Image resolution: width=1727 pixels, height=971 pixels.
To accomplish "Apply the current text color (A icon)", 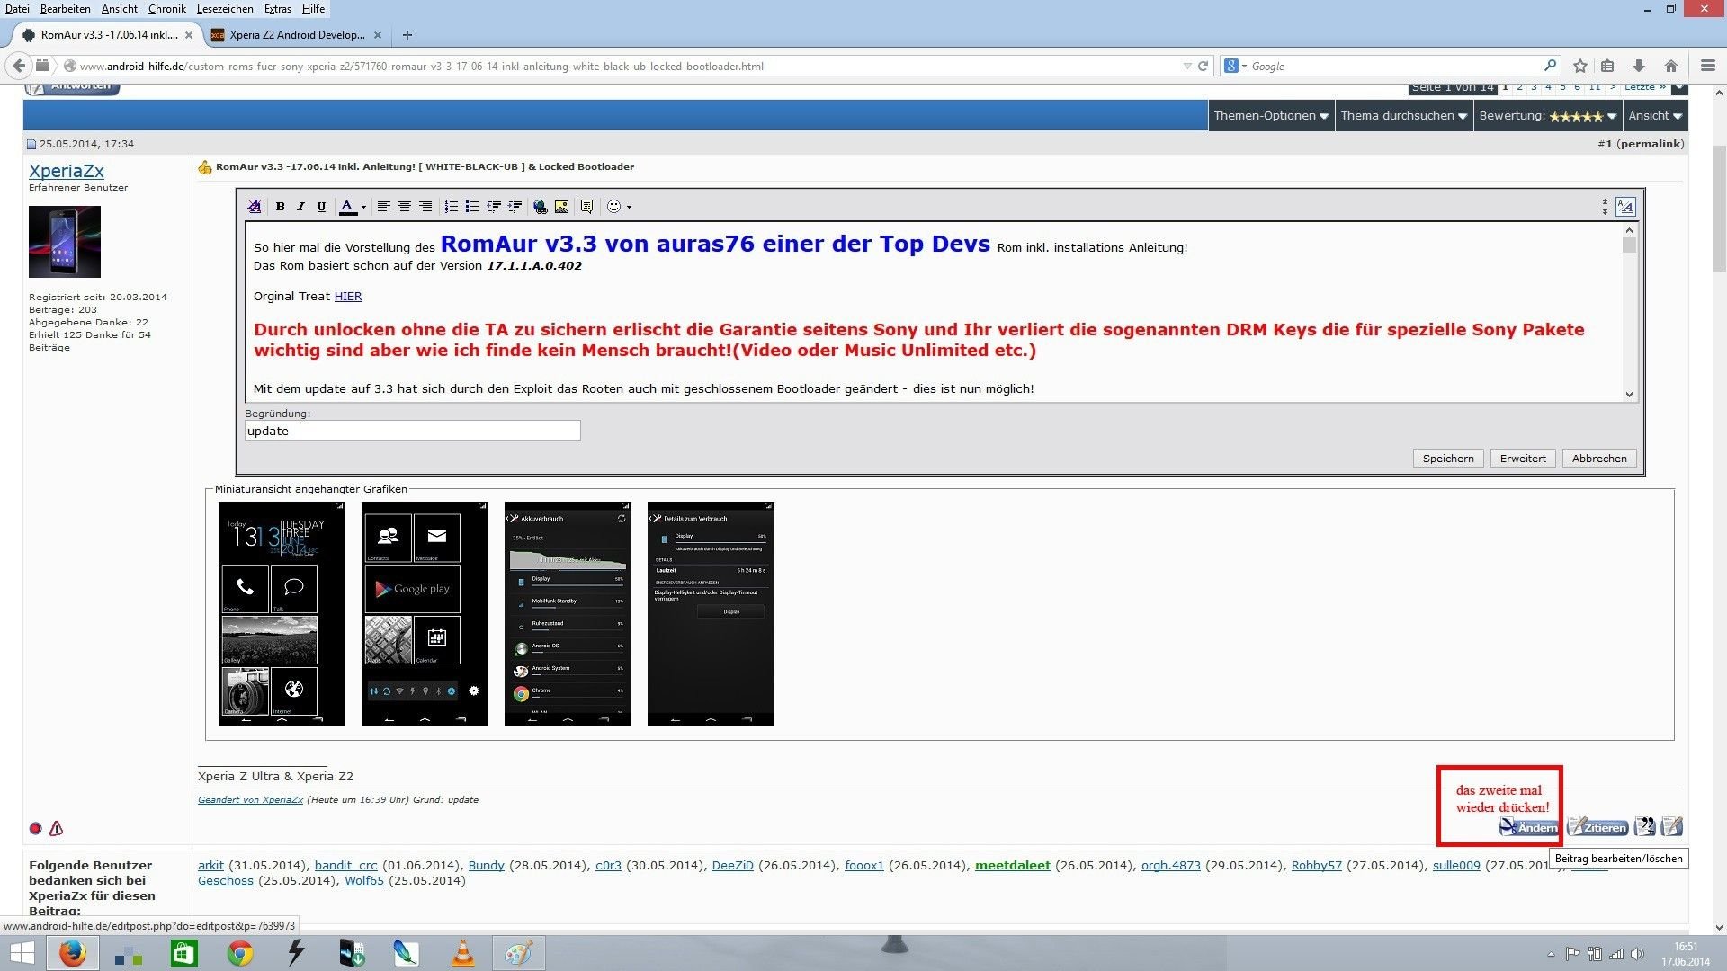I will (347, 207).
